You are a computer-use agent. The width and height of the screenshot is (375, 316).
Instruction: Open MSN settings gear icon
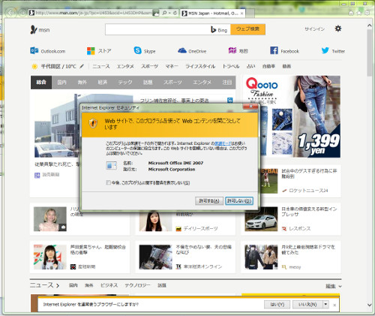pyautogui.click(x=338, y=29)
